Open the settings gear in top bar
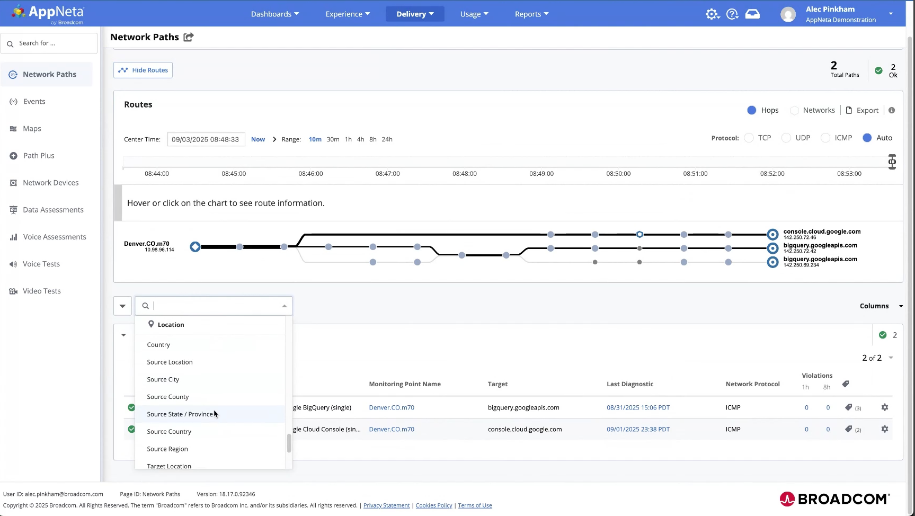The image size is (915, 516). pyautogui.click(x=712, y=14)
